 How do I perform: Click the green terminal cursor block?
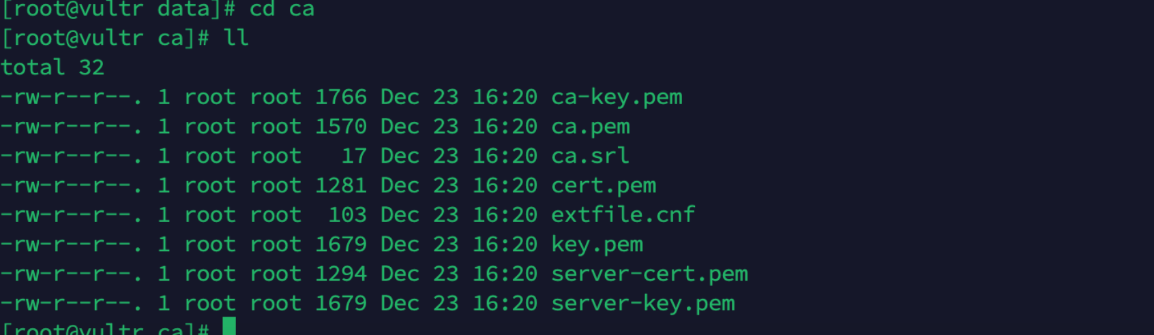coord(229,326)
